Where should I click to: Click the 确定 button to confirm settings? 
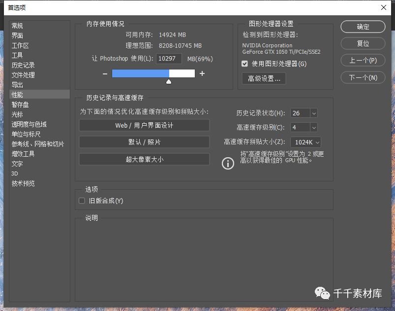[363, 27]
